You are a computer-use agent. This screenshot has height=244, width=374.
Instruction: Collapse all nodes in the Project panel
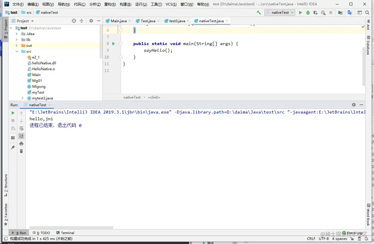pos(82,21)
